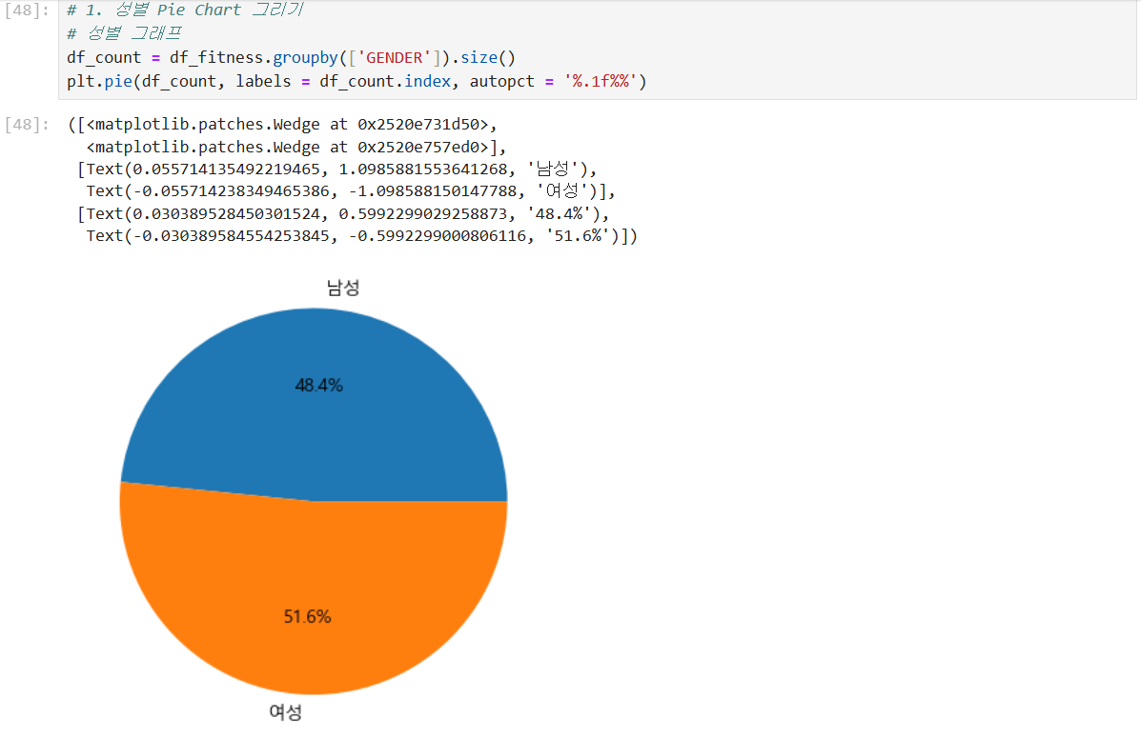Click the Text output line containing '여성'
1141x738 pixels.
(351, 191)
